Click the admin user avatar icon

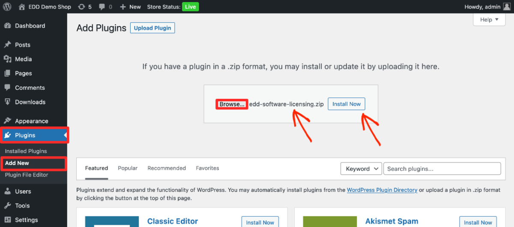point(507,7)
